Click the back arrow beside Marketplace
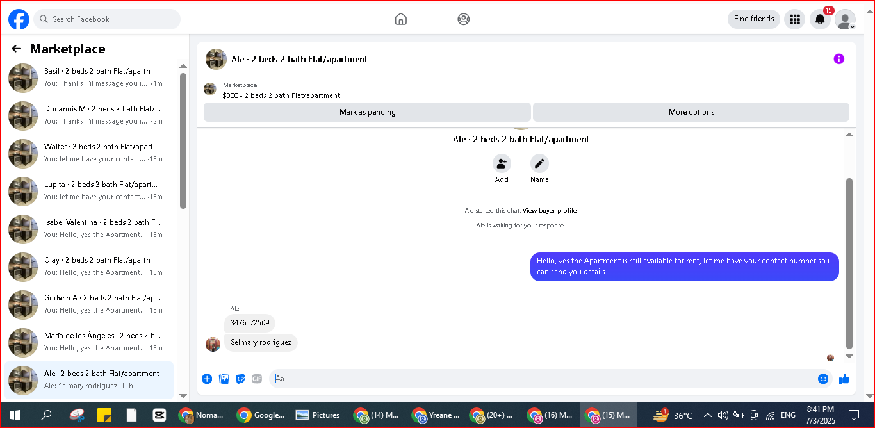 (17, 49)
